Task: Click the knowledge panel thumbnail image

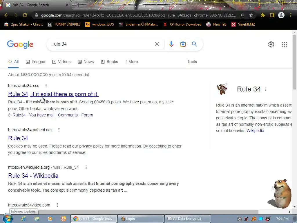Action: (x=222, y=89)
